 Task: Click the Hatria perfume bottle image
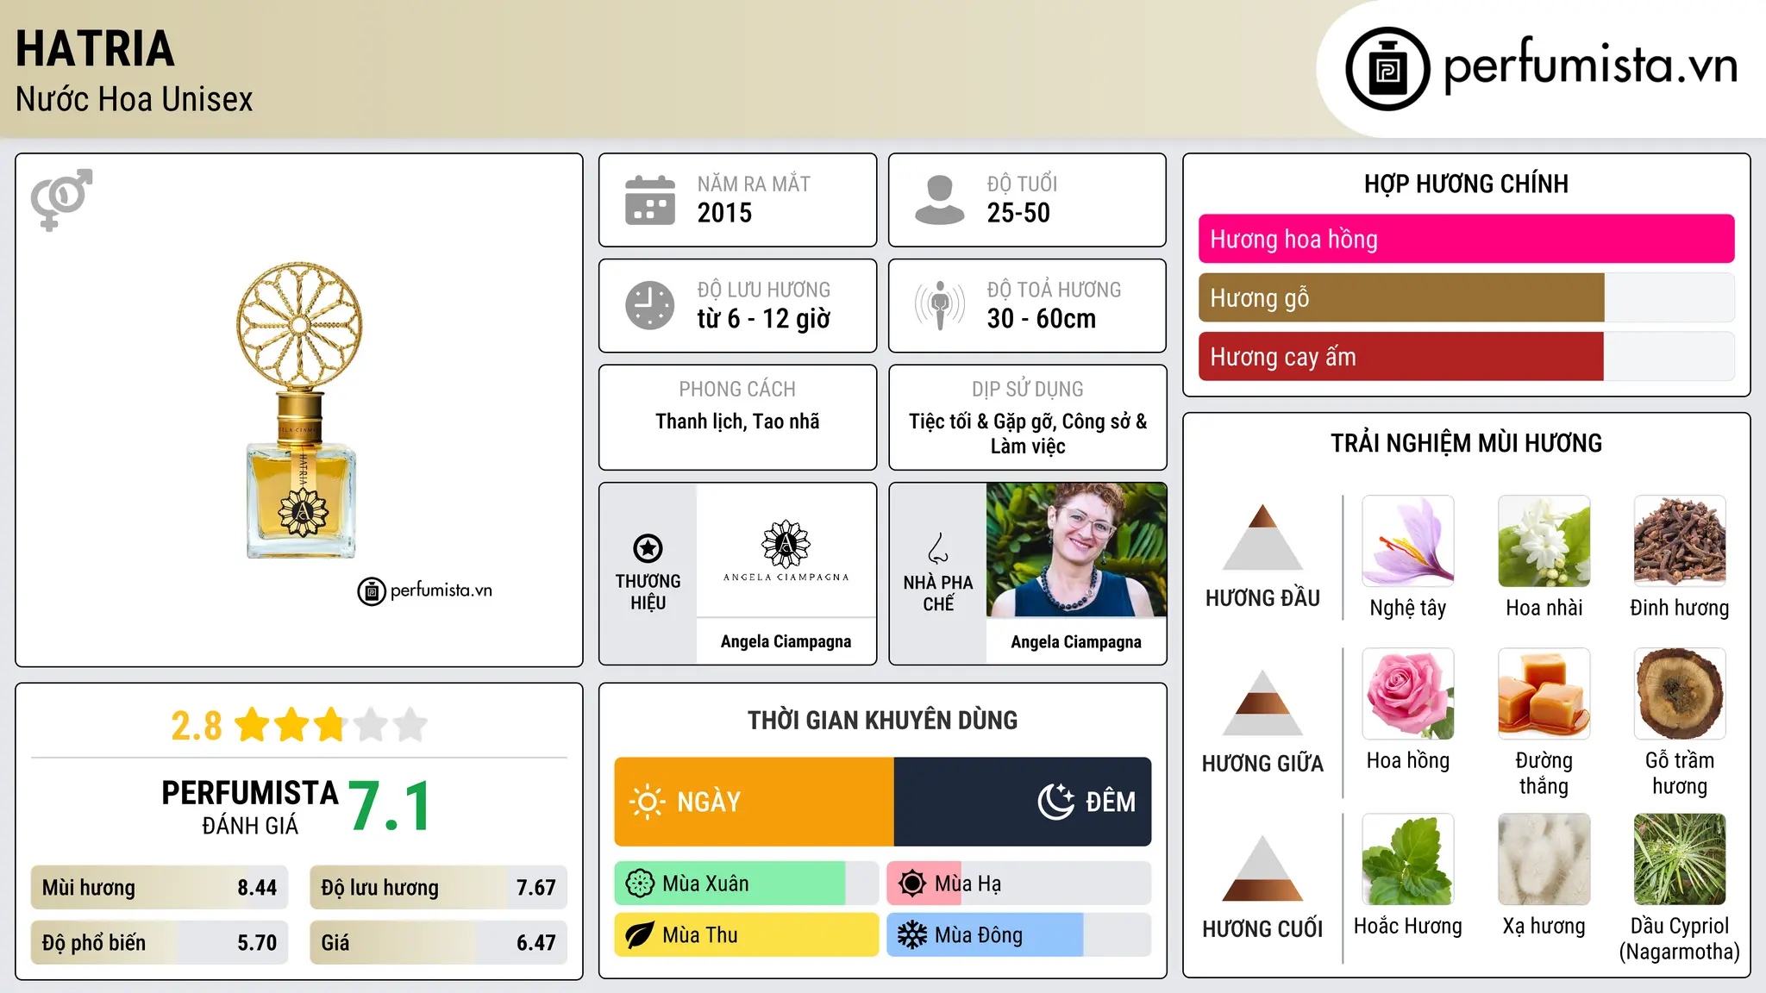point(299,410)
